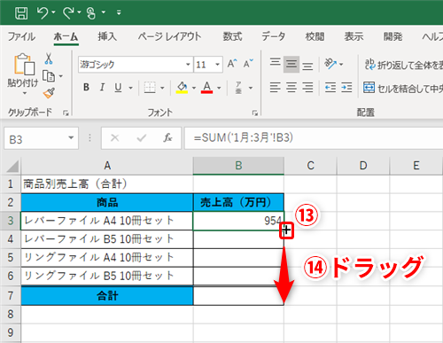Open the Underline style dropdown arrow
Viewport: 443px width, 343px height.
130,88
